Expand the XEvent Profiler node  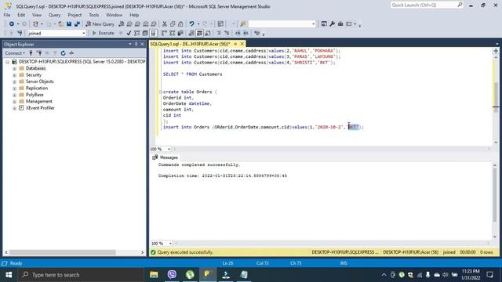[x=14, y=108]
